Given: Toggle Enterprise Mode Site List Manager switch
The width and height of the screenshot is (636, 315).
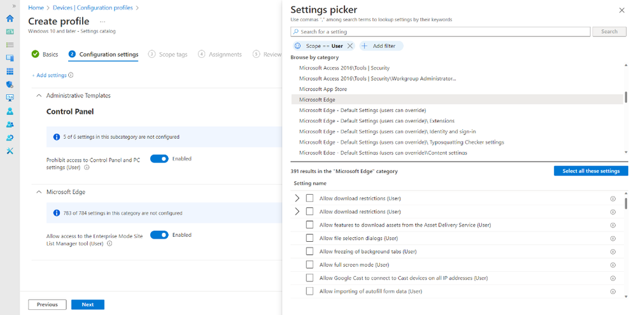Looking at the screenshot, I should pyautogui.click(x=159, y=235).
